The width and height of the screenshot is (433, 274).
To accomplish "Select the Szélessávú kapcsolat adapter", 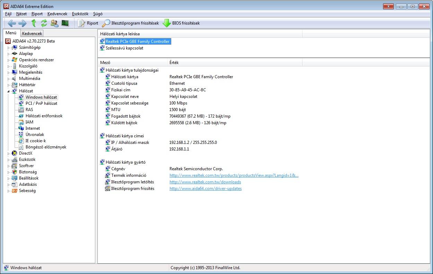I will coord(124,48).
